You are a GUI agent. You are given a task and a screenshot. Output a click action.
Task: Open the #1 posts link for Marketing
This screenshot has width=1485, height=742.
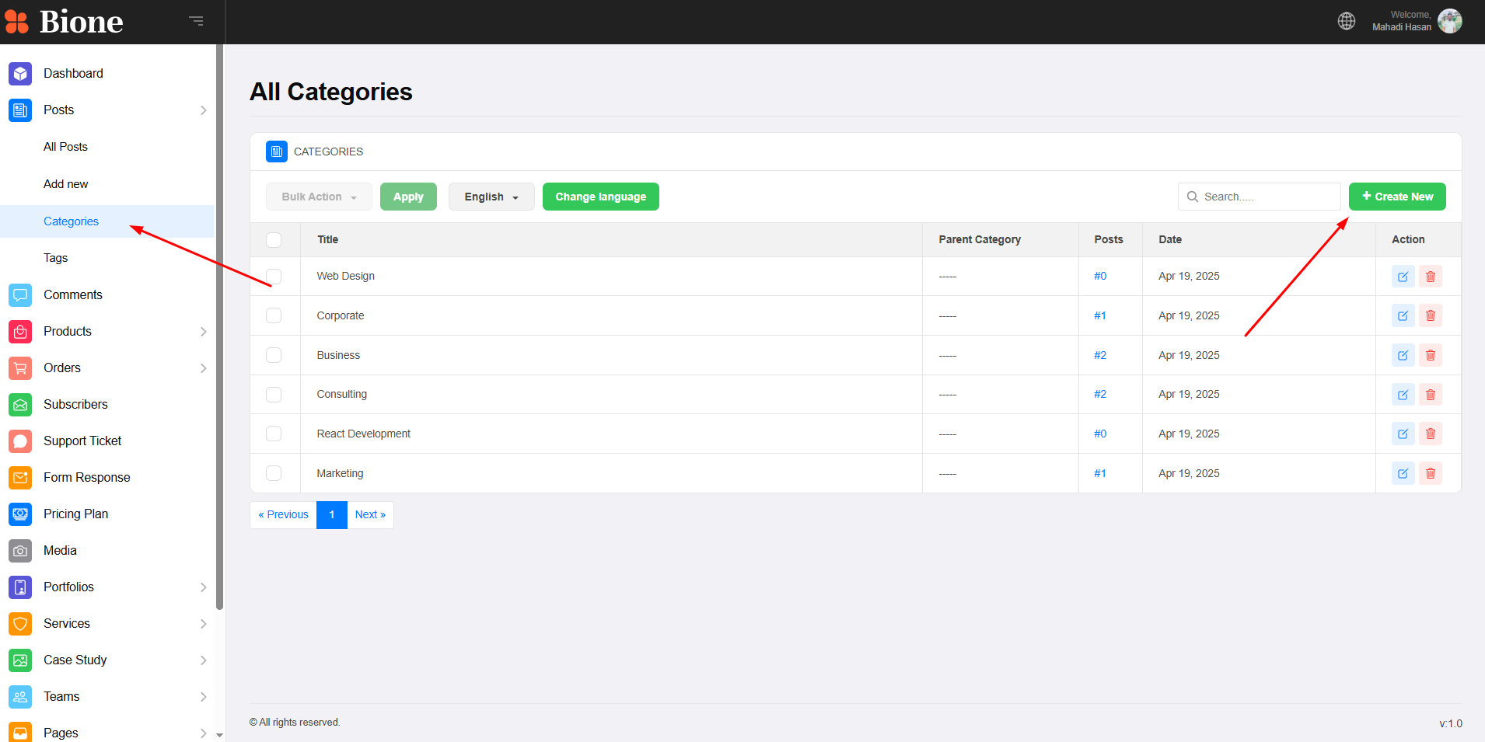pyautogui.click(x=1100, y=473)
